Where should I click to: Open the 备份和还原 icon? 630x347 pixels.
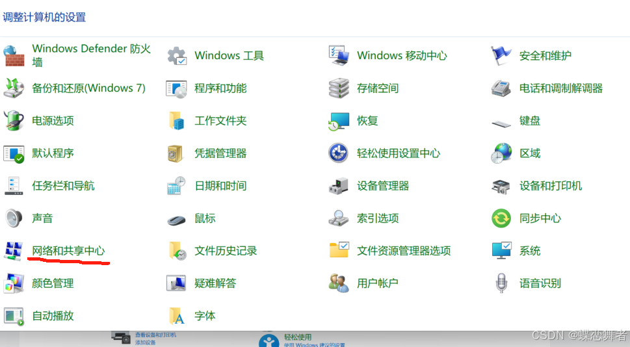(14, 88)
